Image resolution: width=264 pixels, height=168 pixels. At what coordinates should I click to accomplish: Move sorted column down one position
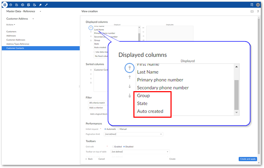[91, 79]
